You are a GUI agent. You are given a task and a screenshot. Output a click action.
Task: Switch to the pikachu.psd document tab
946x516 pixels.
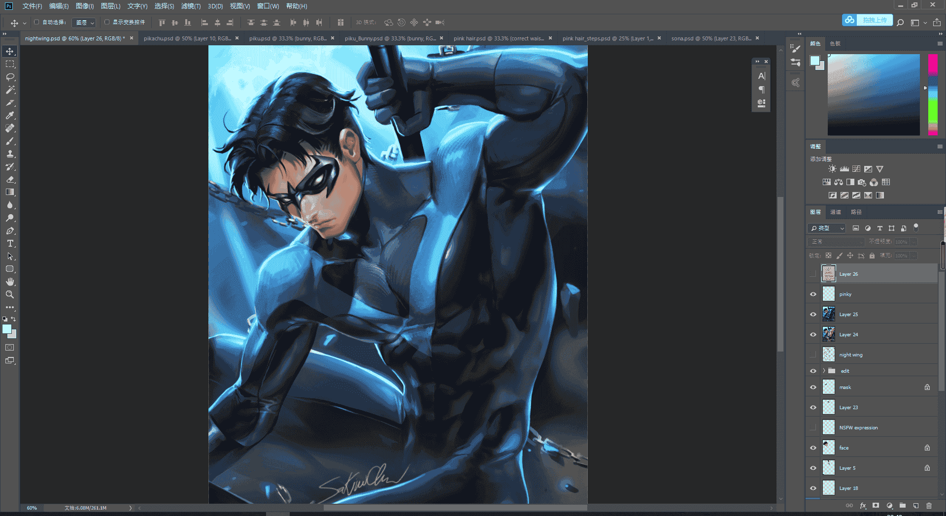188,38
